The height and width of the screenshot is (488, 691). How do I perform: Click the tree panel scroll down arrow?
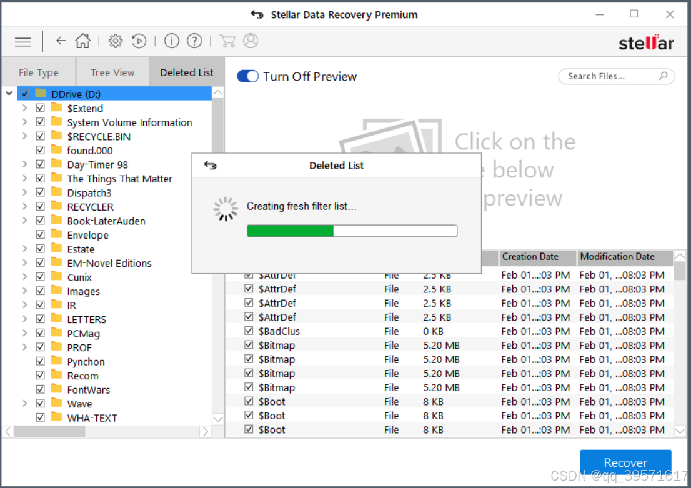[217, 419]
